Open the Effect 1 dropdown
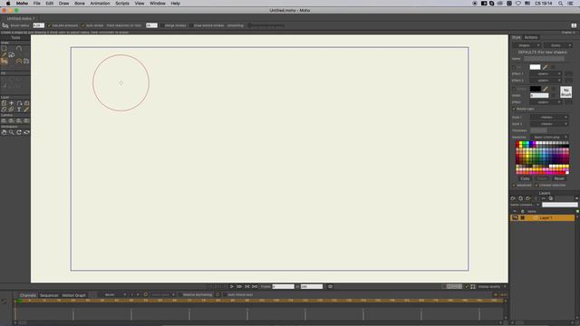The image size is (580, 326). pyautogui.click(x=546, y=74)
